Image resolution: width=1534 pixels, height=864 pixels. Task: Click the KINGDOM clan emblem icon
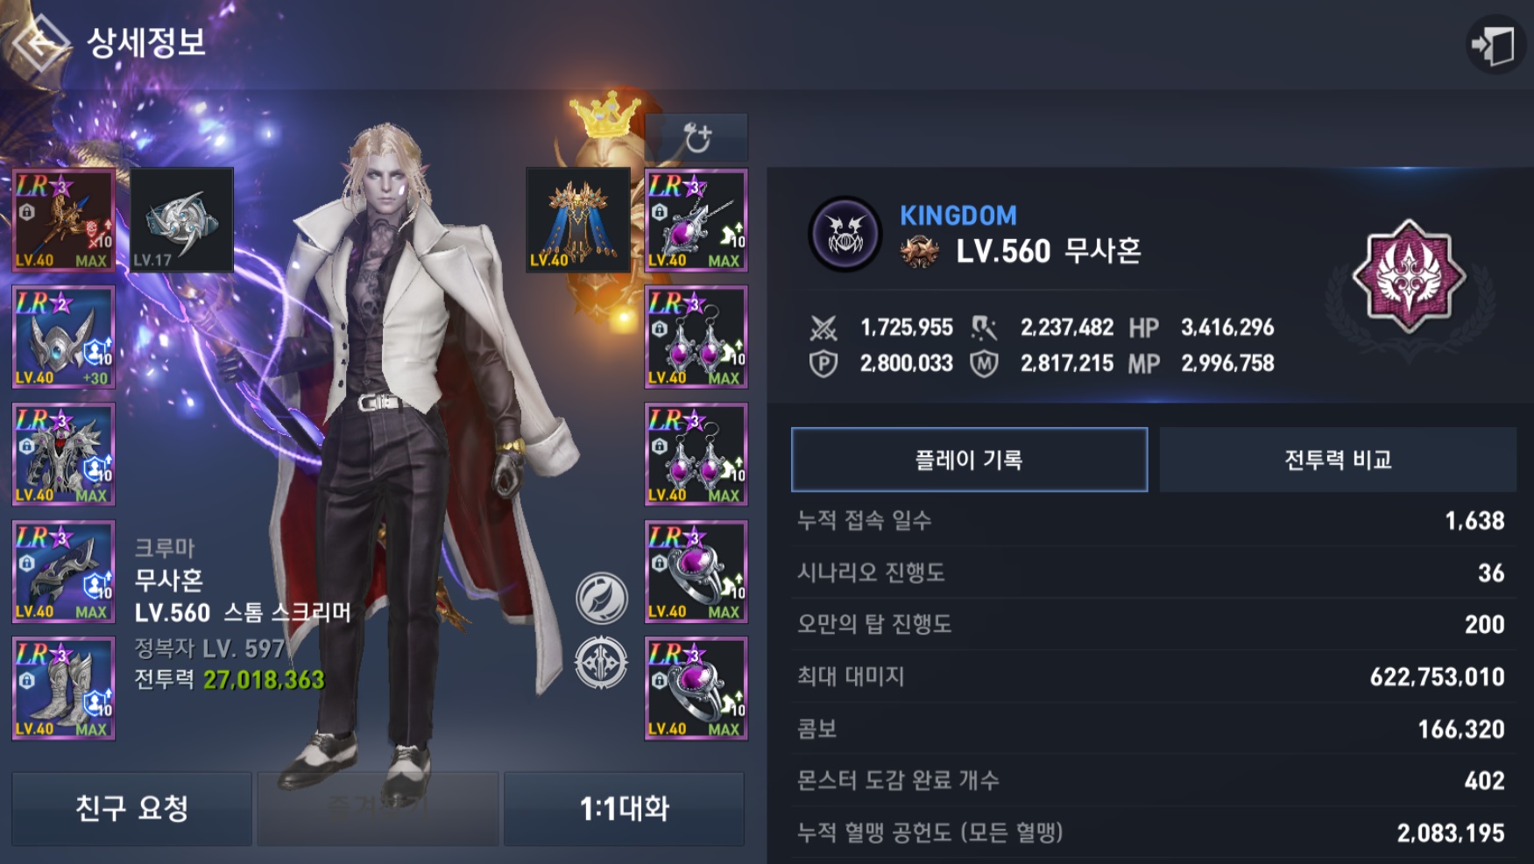[x=845, y=234]
